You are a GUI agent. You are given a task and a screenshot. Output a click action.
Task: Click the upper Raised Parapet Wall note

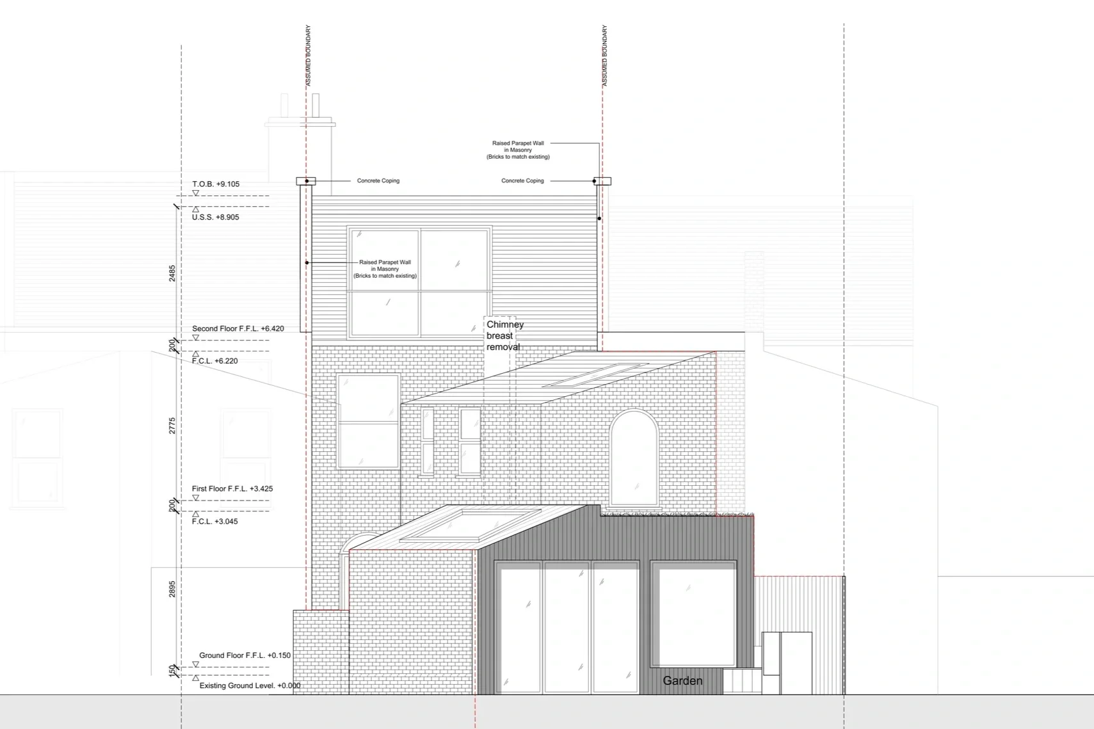click(x=519, y=149)
